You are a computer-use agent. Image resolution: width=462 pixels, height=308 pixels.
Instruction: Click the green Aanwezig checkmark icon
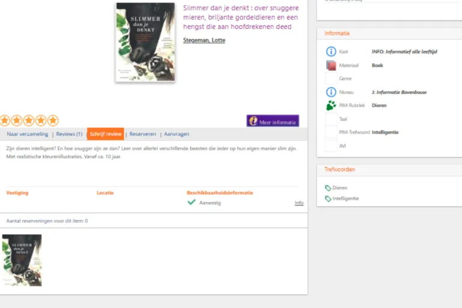[191, 202]
